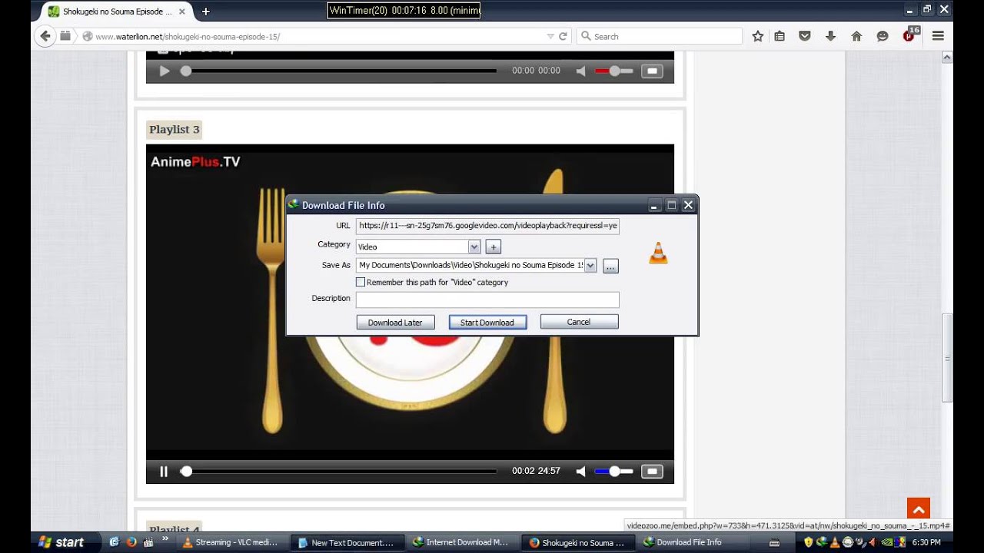This screenshot has width=984, height=553.
Task: Click the IDM tray icon
Action: pyautogui.click(x=820, y=542)
